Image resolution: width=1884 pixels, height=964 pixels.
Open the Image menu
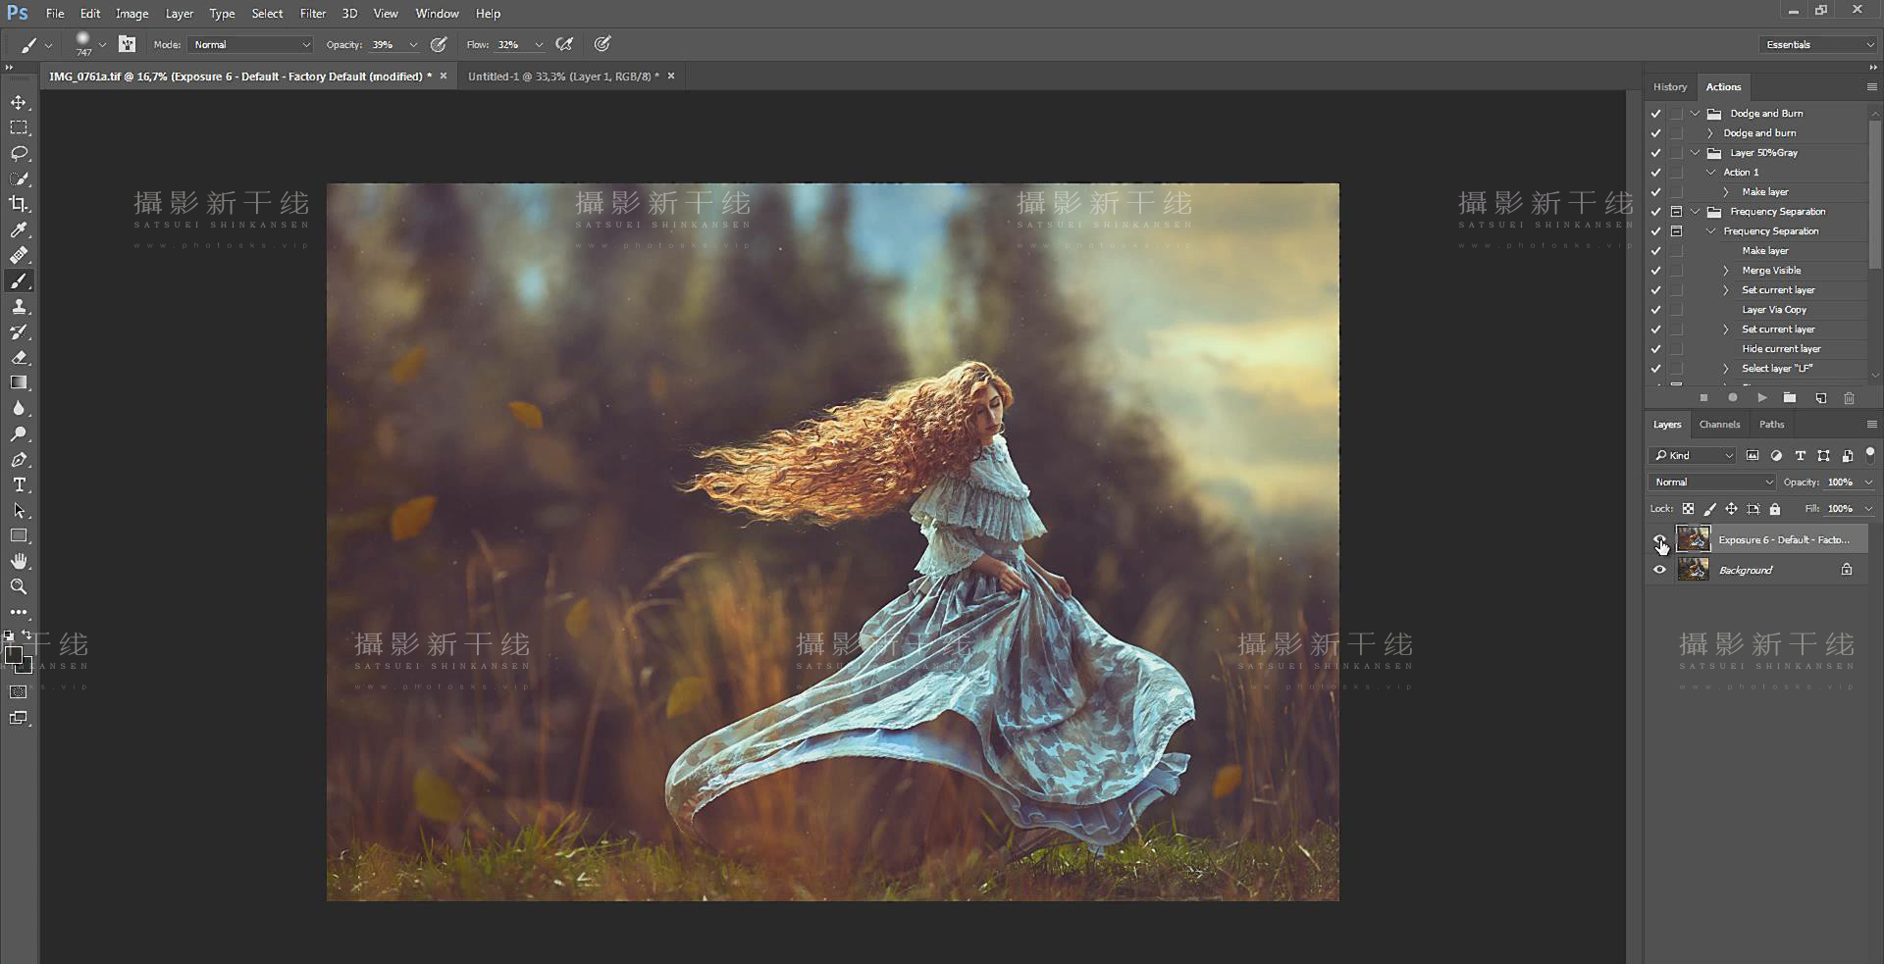(131, 14)
